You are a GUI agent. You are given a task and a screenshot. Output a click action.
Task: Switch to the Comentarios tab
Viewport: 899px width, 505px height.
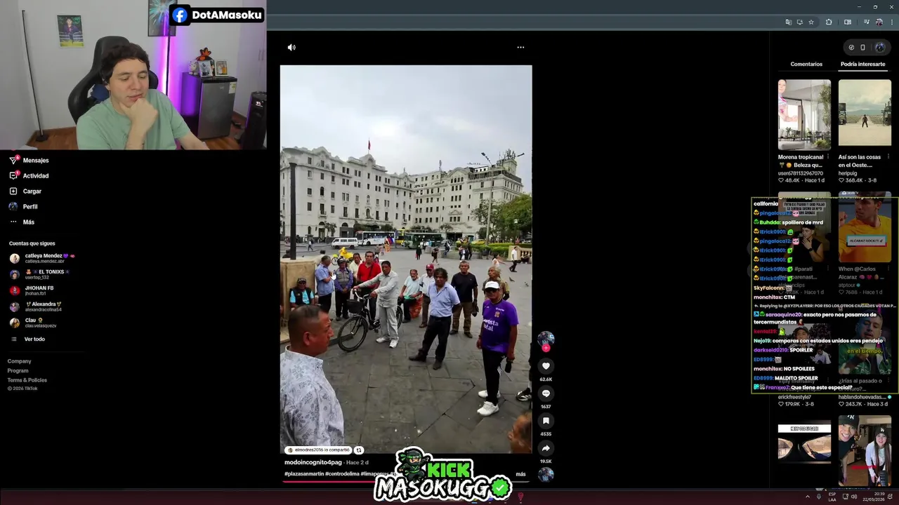pos(806,64)
